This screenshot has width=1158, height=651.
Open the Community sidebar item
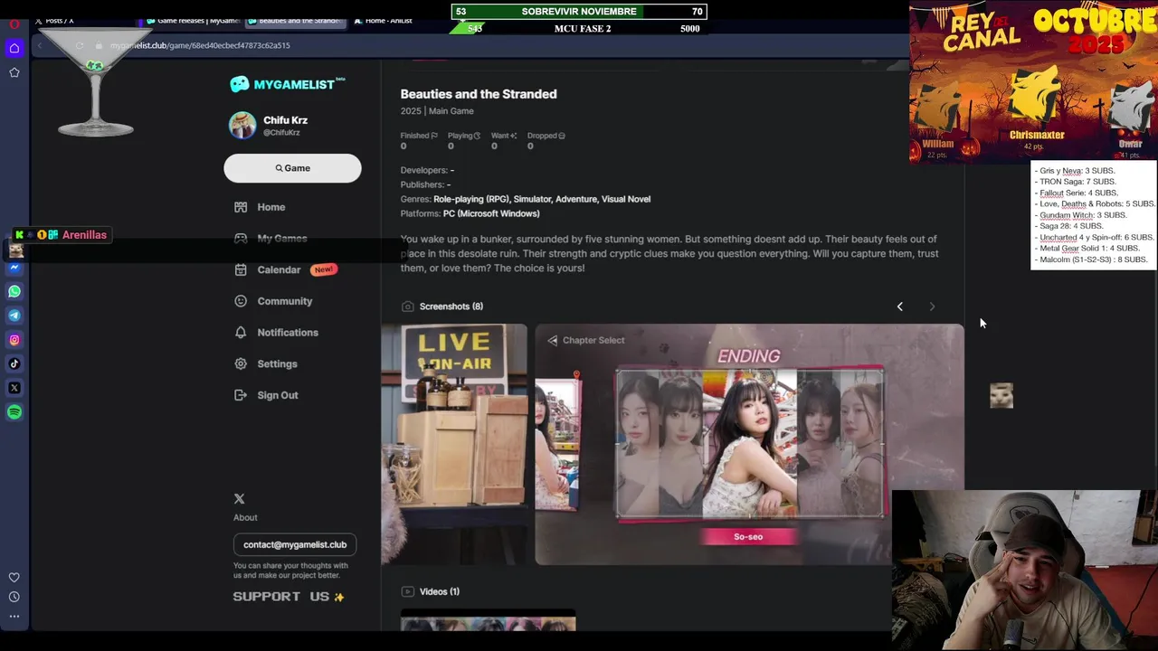284,301
